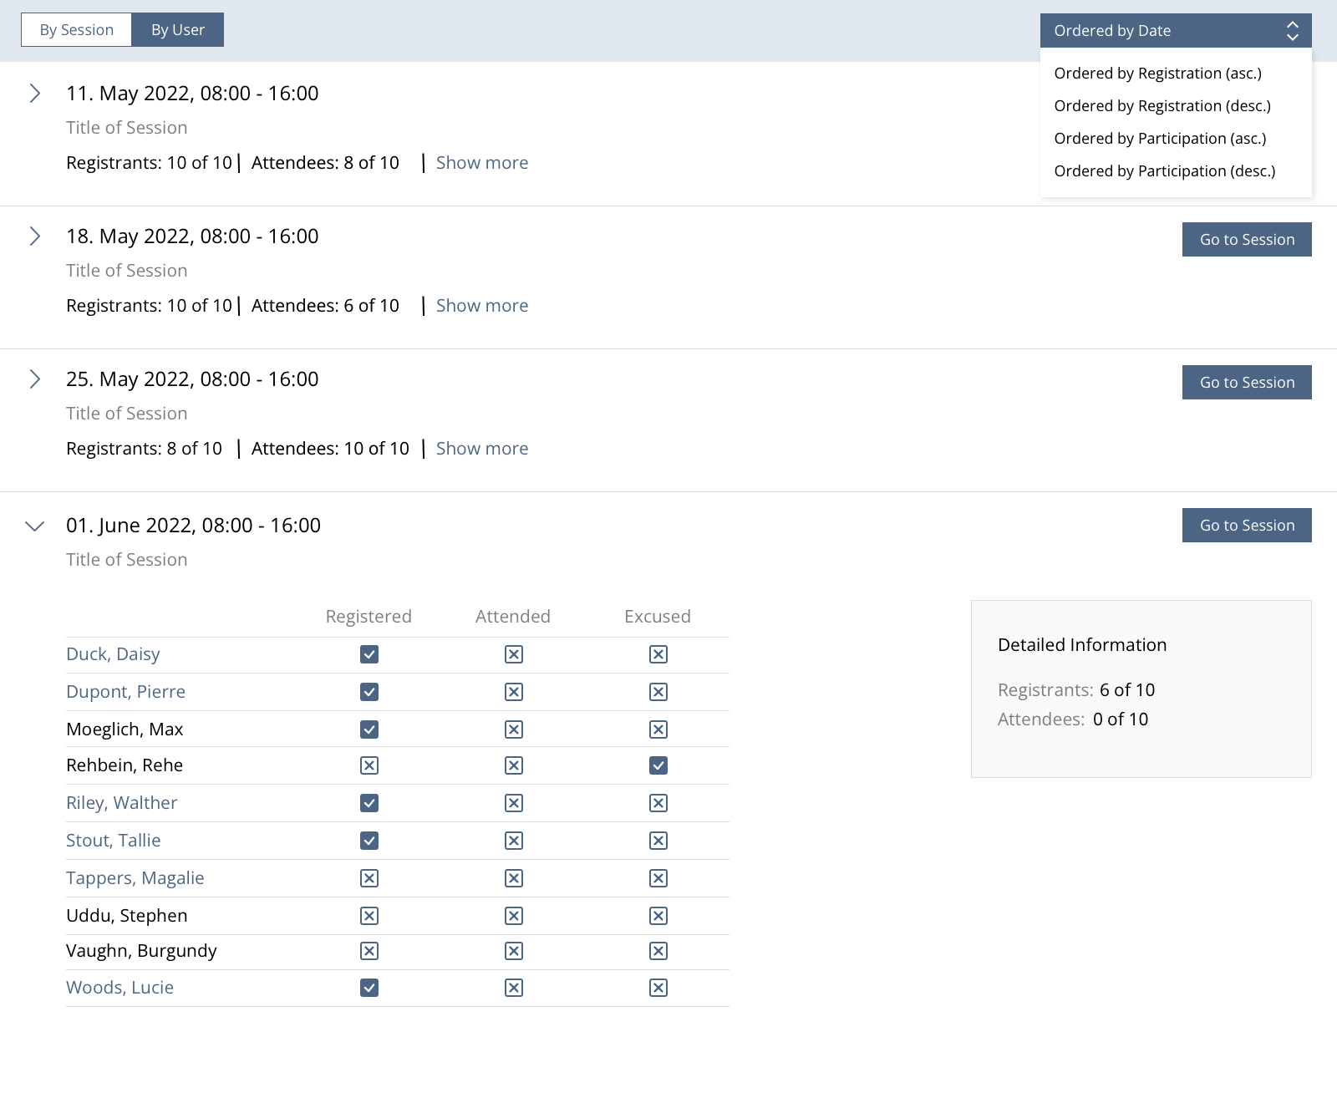The image size is (1337, 1098).
Task: Toggle Excused checkbox for Uddu, Stephen
Action: (658, 916)
